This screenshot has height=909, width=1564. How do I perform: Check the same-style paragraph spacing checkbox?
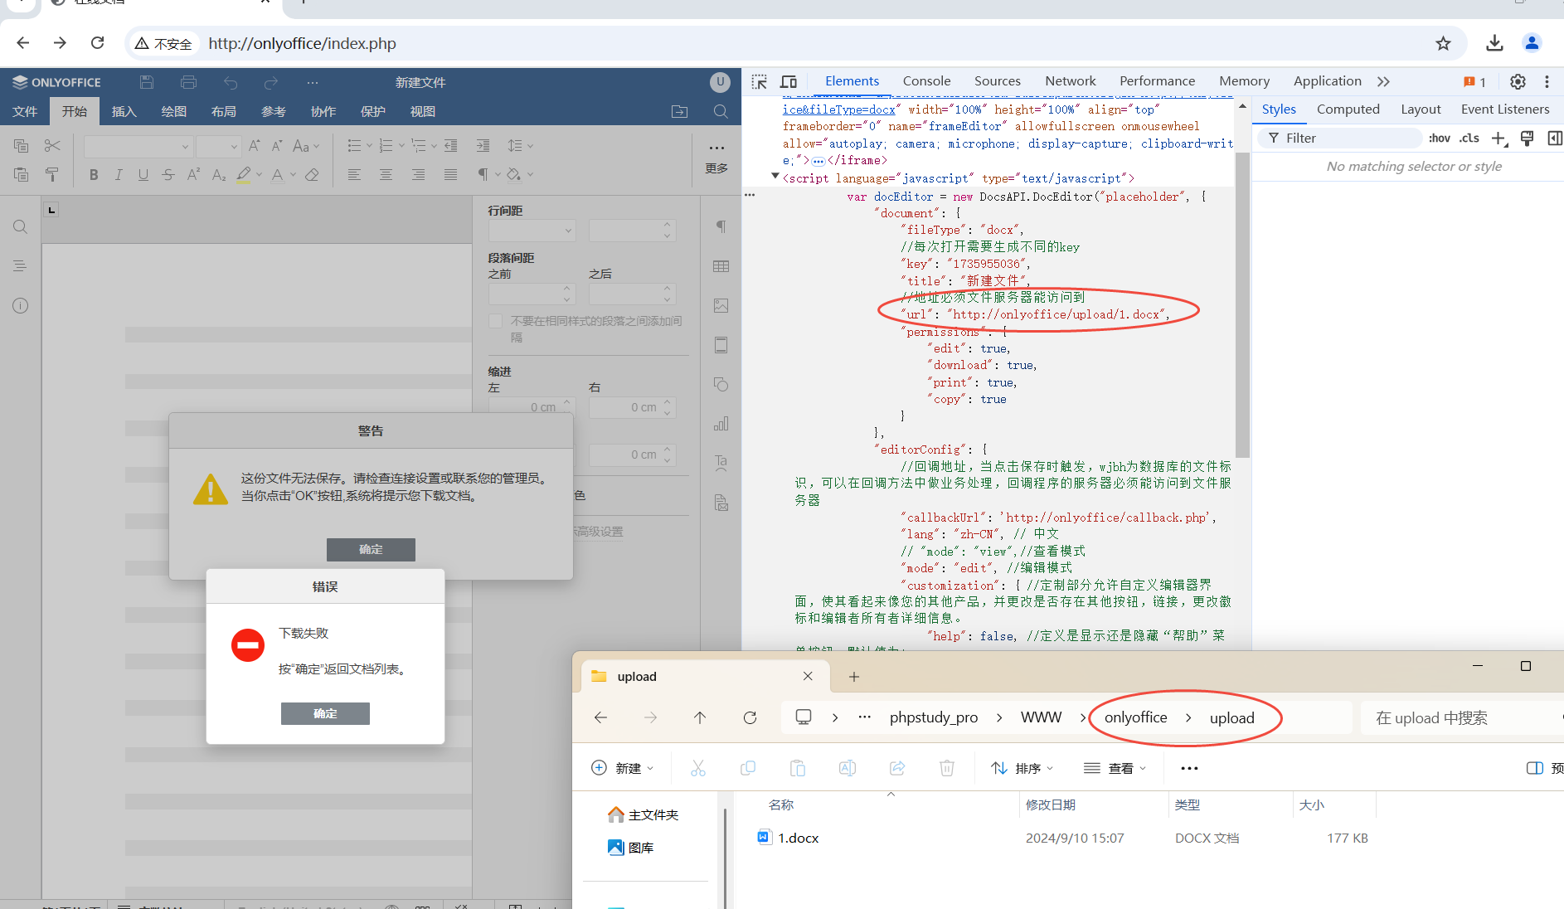(496, 321)
